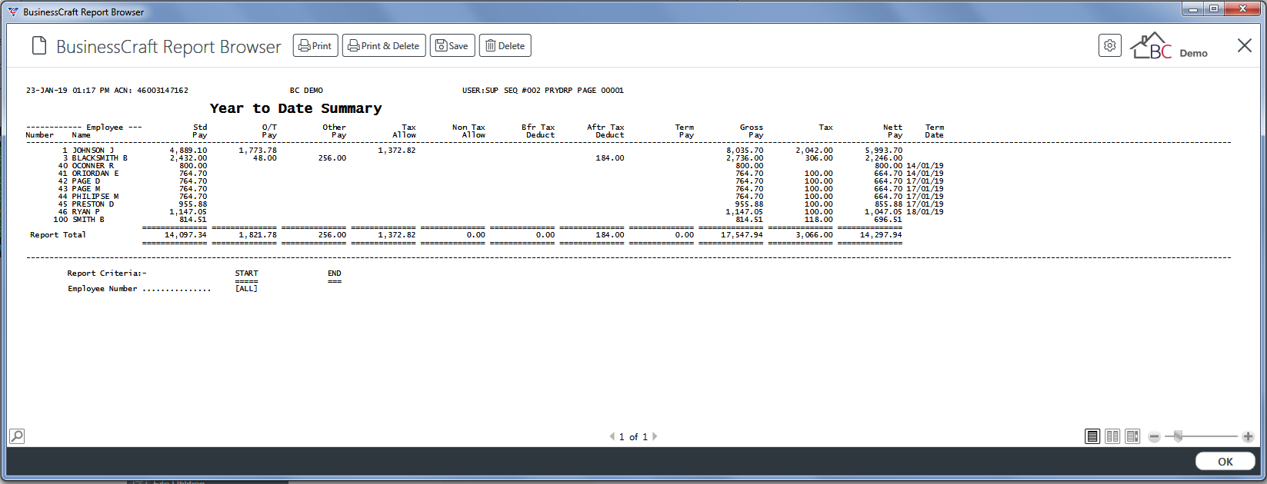1267x484 pixels.
Task: Click the 'Year to Date Summary' heading
Action: click(x=295, y=108)
